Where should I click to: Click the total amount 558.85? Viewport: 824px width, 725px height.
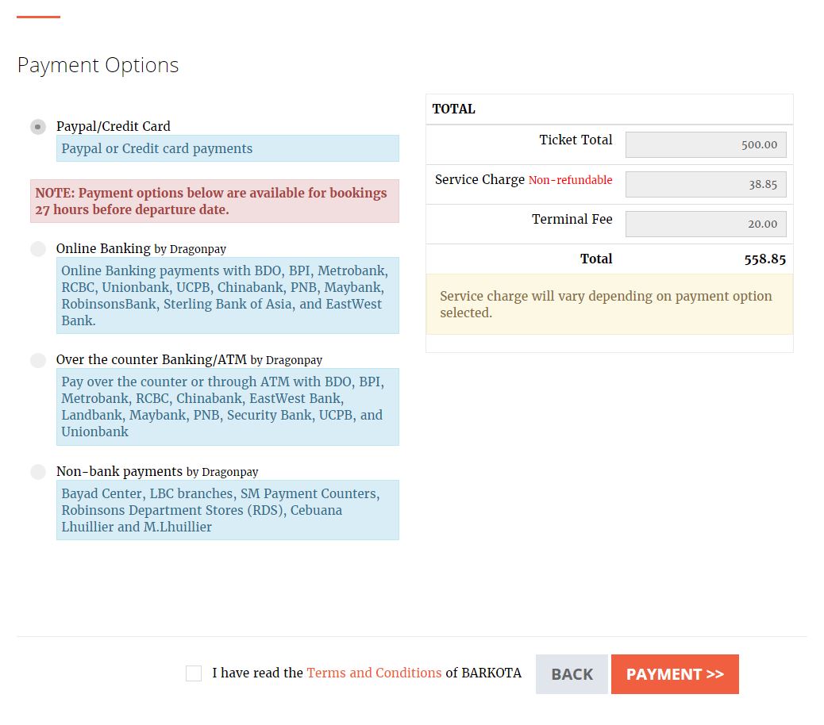[x=764, y=259]
